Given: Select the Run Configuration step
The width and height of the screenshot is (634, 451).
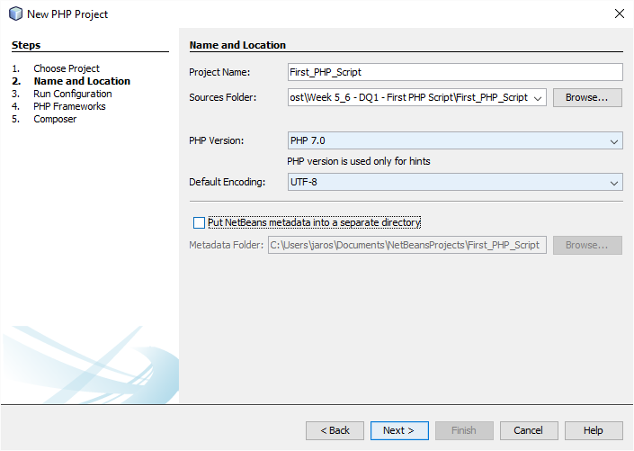Looking at the screenshot, I should pos(72,94).
